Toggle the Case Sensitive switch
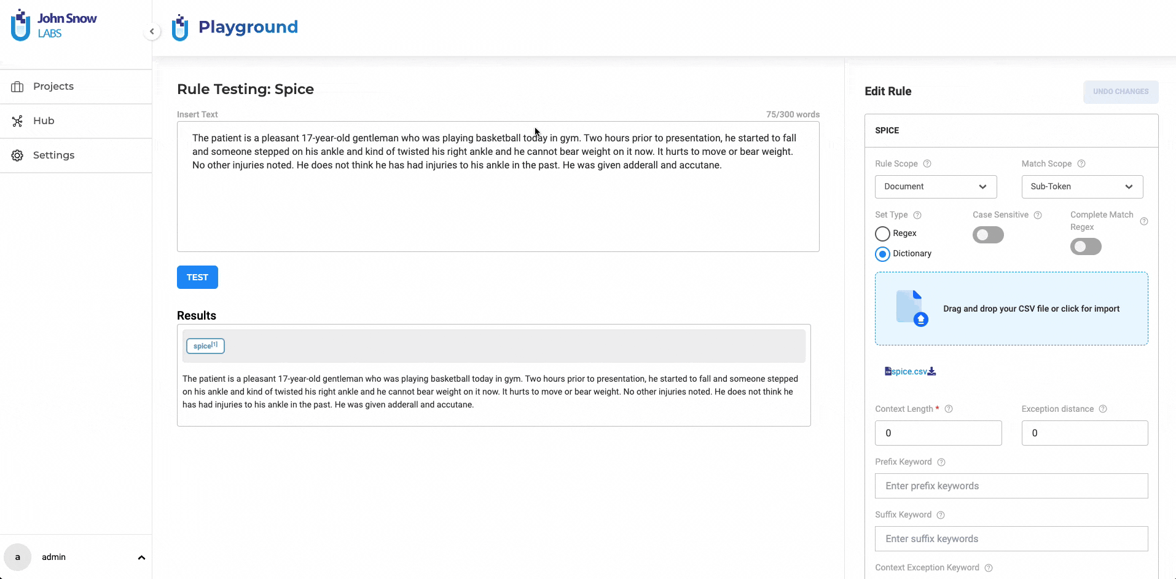This screenshot has height=579, width=1176. click(x=988, y=235)
